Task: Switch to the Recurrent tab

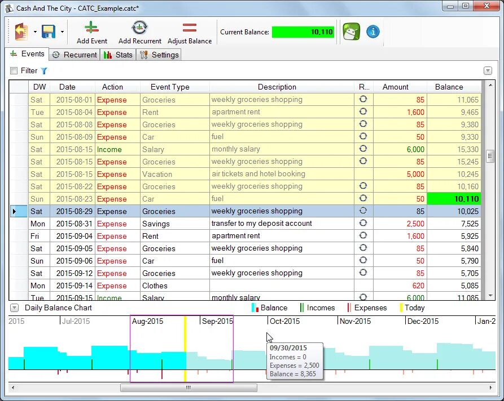Action: pos(74,55)
